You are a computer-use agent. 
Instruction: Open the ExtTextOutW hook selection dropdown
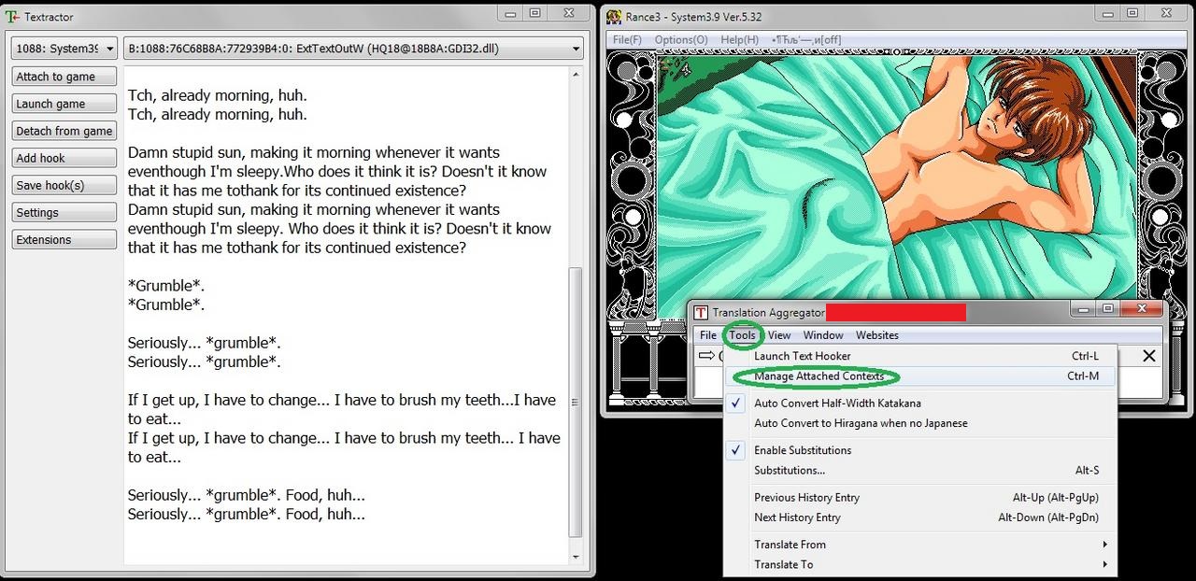[x=353, y=49]
